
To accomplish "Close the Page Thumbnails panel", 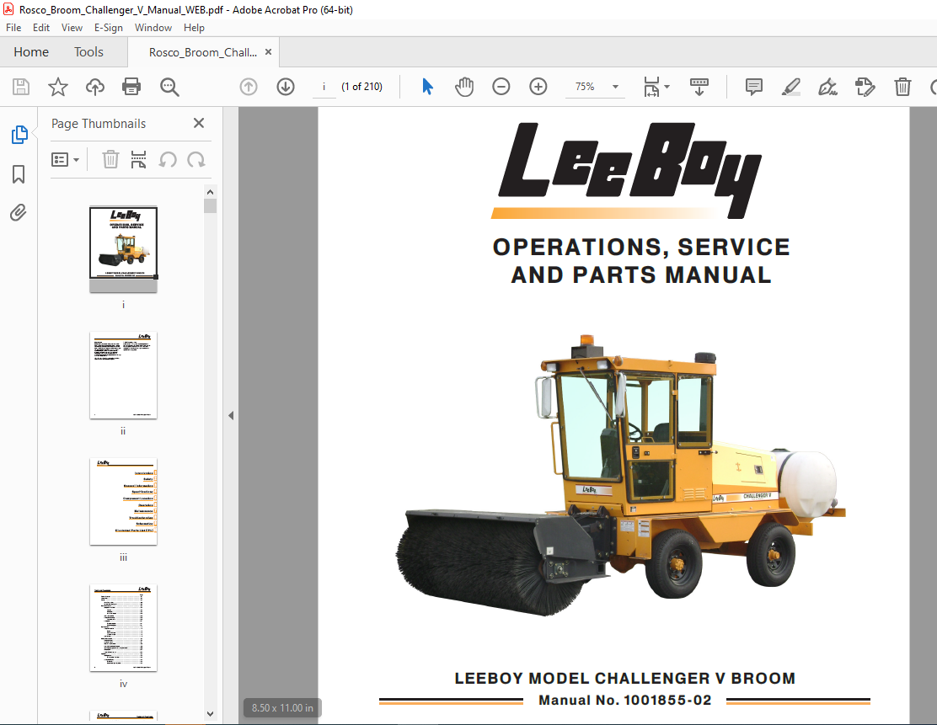I will click(x=199, y=123).
